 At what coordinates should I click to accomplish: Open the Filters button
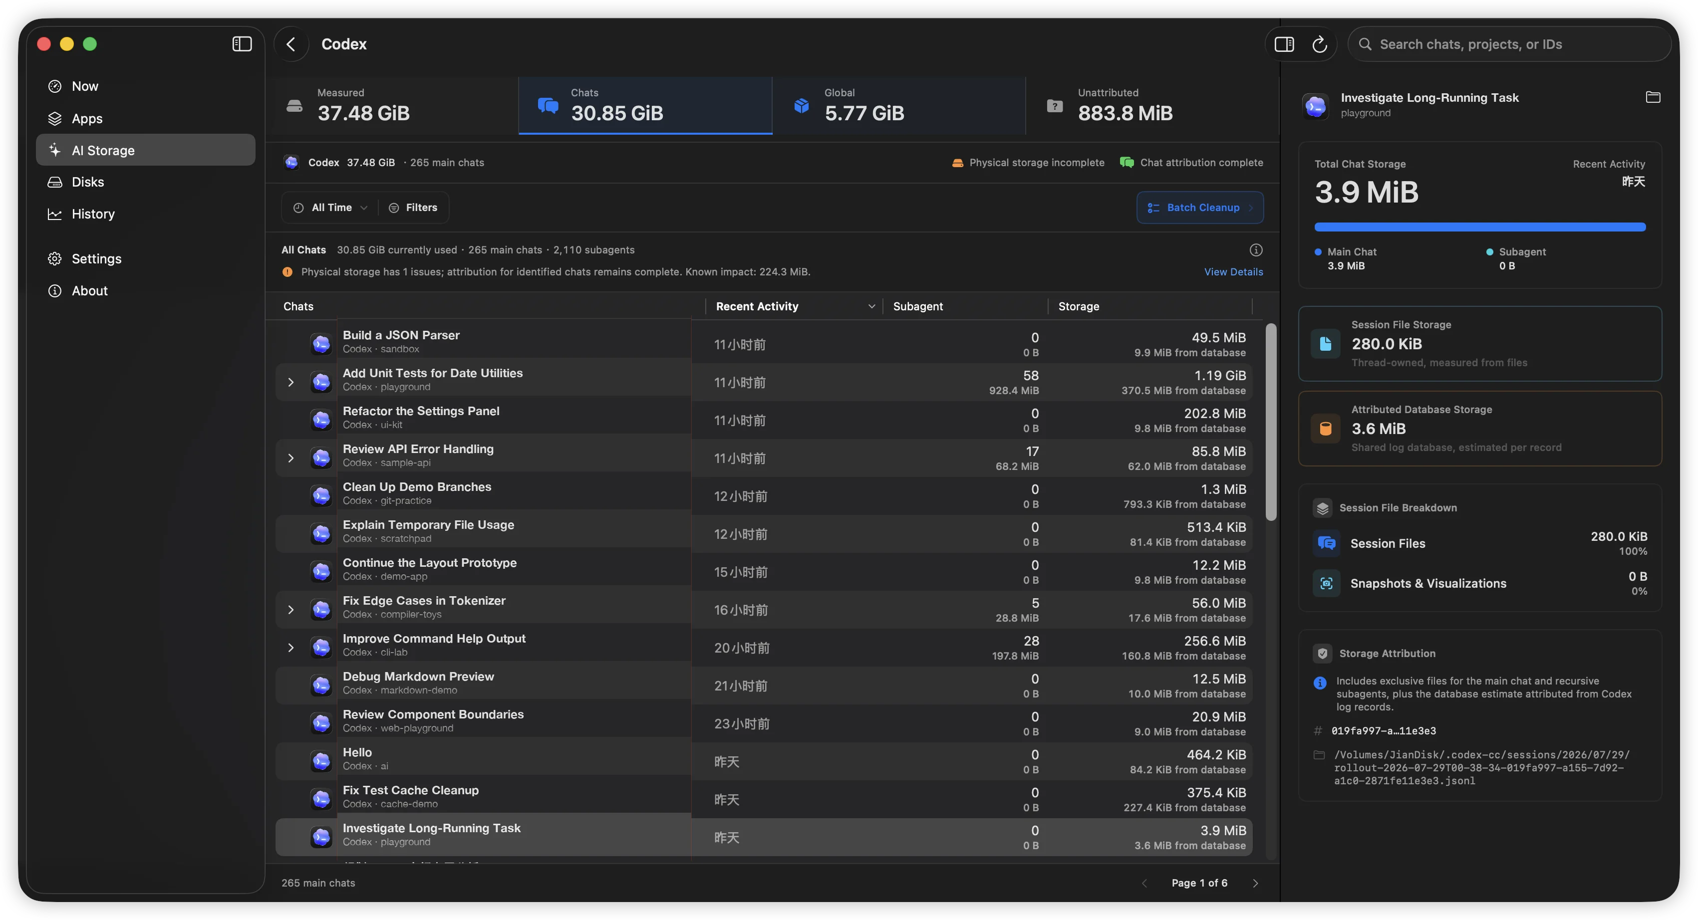[413, 208]
